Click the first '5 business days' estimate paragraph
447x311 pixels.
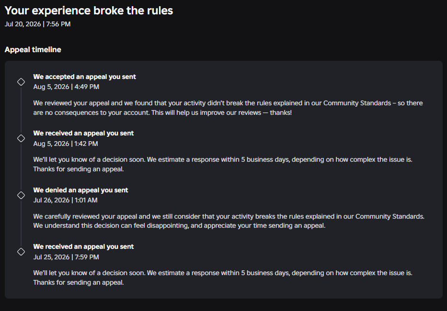(223, 164)
